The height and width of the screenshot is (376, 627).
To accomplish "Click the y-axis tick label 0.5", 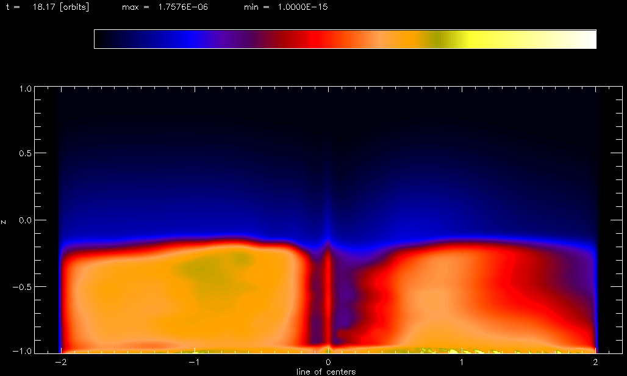I will (x=23, y=154).
